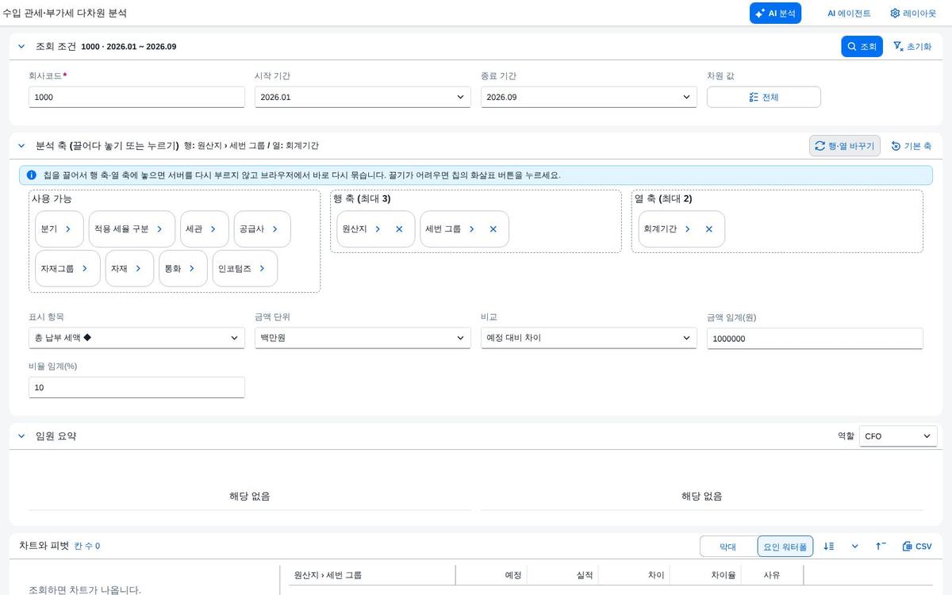The image size is (952, 595).
Task: Click the arrow on the 자재그룹 chip
Action: 85,269
